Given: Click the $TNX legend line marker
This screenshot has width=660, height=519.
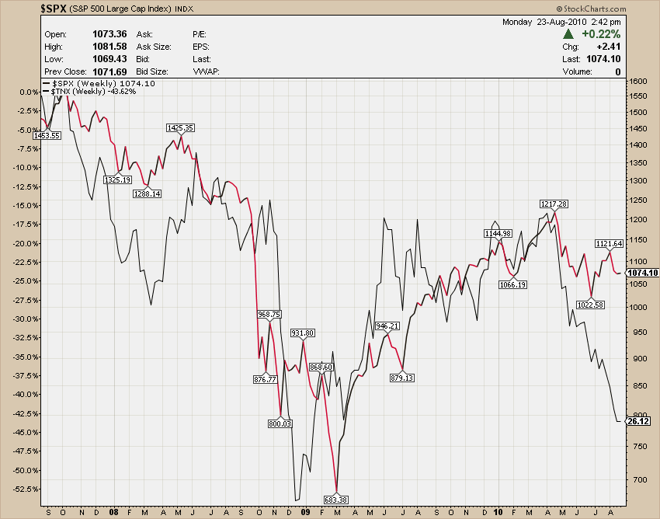Looking at the screenshot, I should tap(46, 91).
